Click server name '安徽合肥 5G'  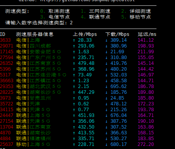[x=45, y=52]
